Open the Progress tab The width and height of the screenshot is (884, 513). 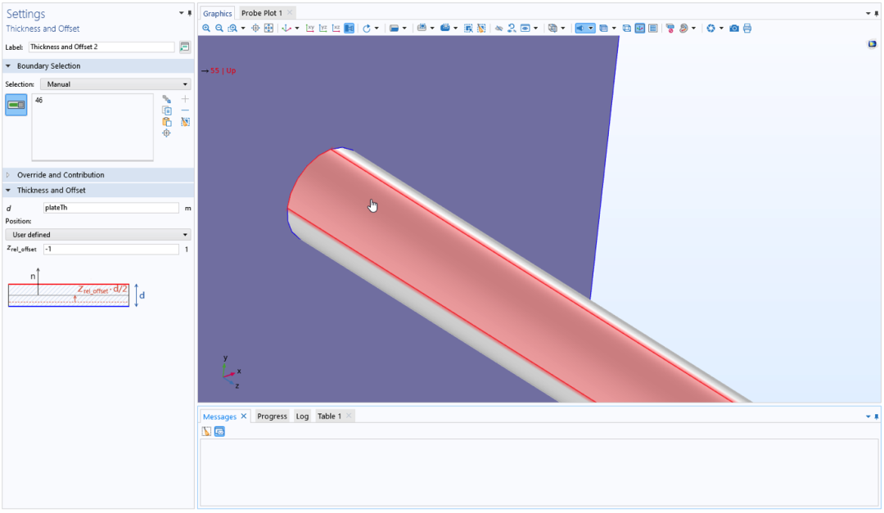(x=272, y=416)
